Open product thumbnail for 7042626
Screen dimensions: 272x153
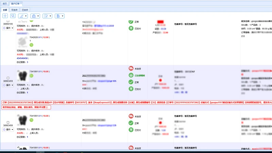pyautogui.click(x=23, y=42)
